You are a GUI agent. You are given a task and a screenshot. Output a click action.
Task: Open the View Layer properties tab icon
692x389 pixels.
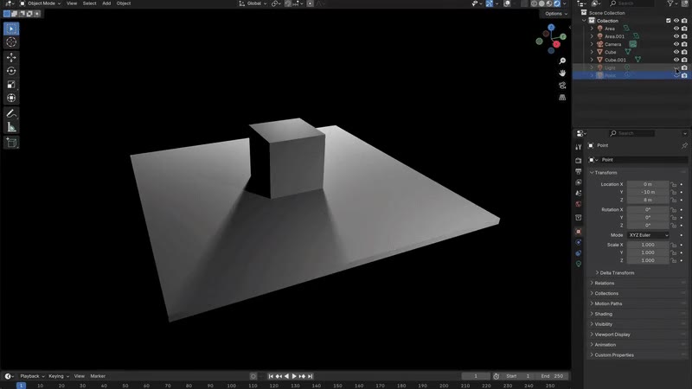coord(578,182)
